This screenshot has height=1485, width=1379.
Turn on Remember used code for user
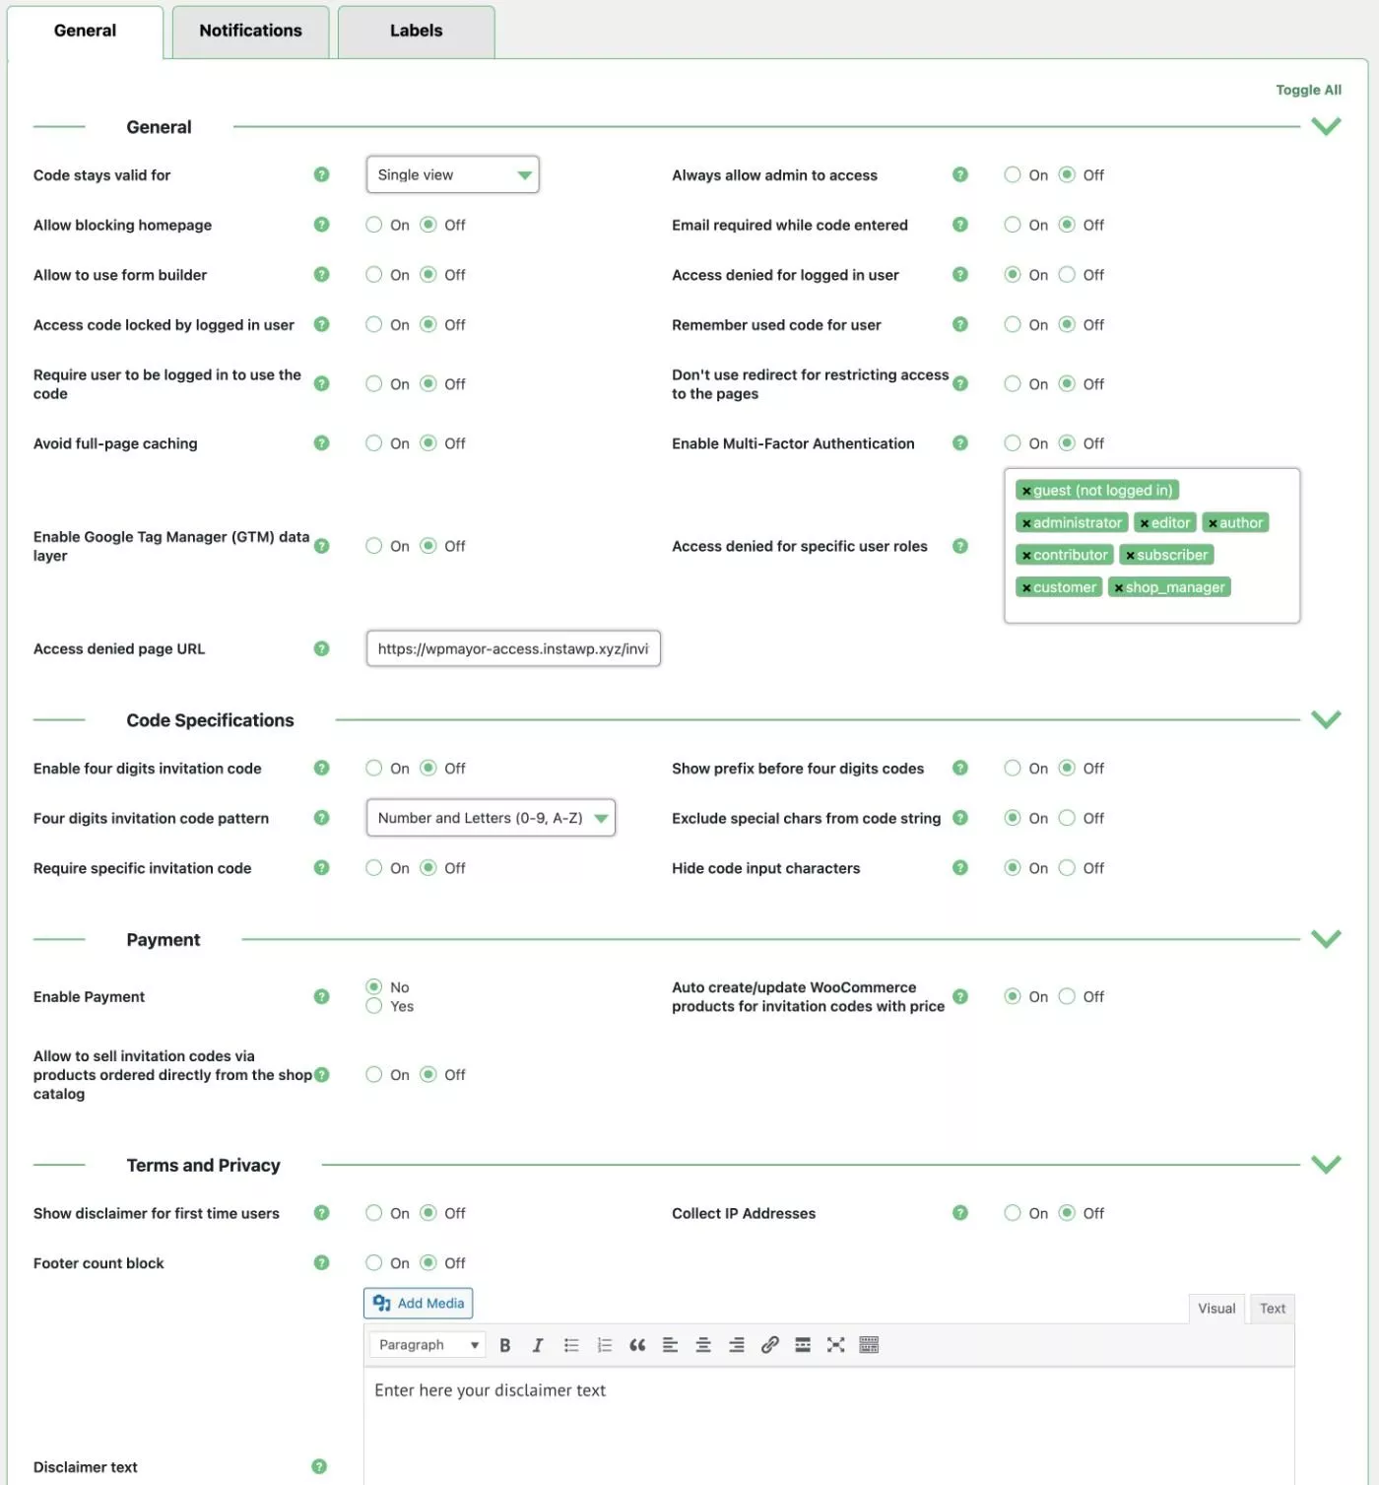1013,324
